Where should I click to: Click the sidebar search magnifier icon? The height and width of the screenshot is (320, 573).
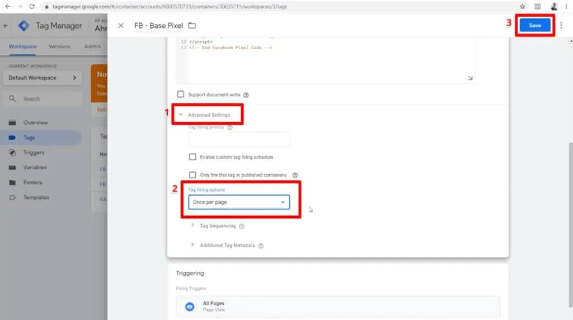[12, 98]
